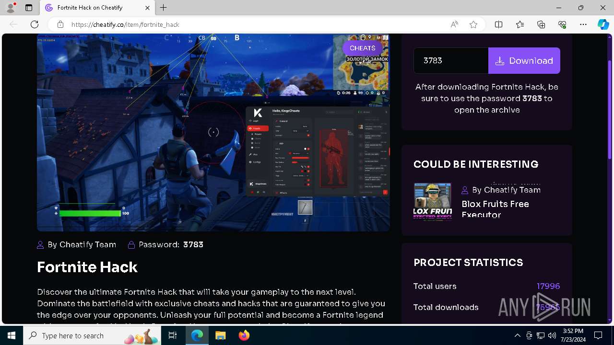Close the Fortnite Hack on Cheatify tab
The image size is (614, 345).
pos(148,8)
